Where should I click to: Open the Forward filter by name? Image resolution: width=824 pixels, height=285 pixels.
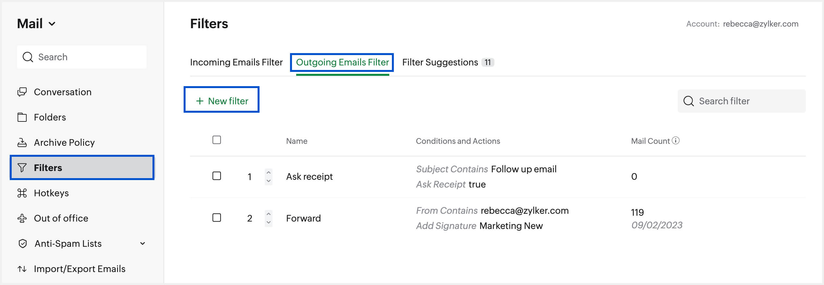pos(303,218)
